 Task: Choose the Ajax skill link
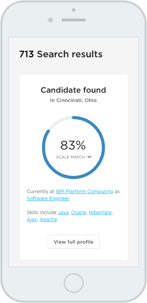click(x=32, y=220)
